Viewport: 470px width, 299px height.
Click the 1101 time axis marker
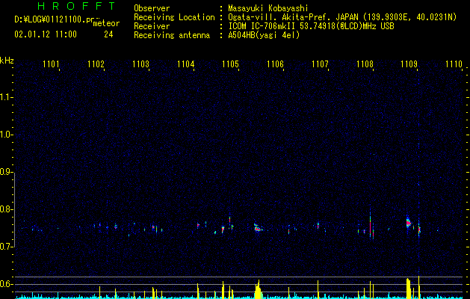[51, 64]
